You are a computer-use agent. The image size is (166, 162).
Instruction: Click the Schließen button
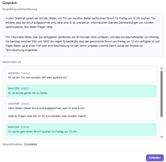pos(155,158)
